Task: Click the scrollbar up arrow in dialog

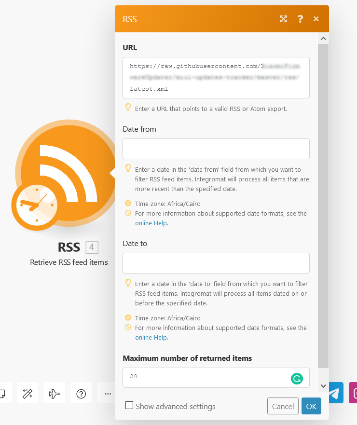Action: tap(323, 39)
